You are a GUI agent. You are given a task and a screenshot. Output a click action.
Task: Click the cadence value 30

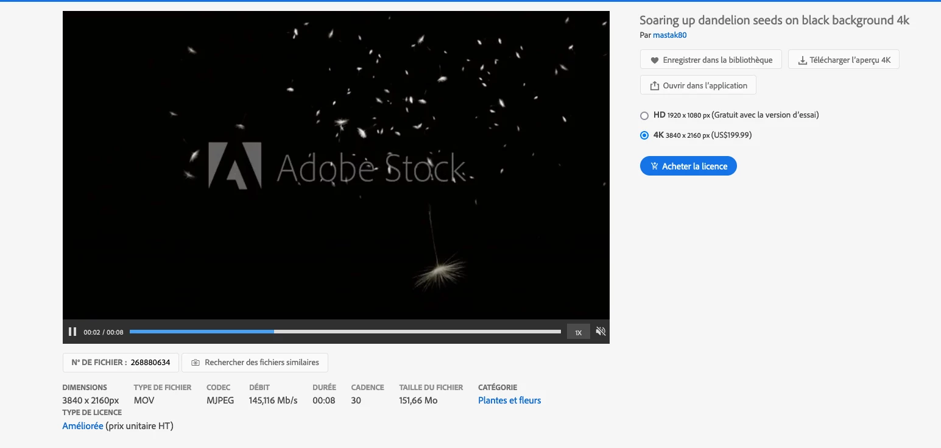(x=356, y=400)
